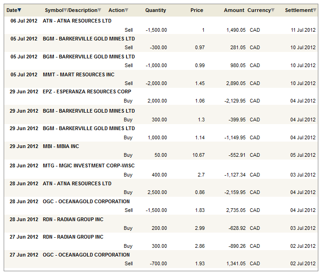322x274 pixels.
Task: Click the Date column sort arrow
Action: pyautogui.click(x=19, y=10)
